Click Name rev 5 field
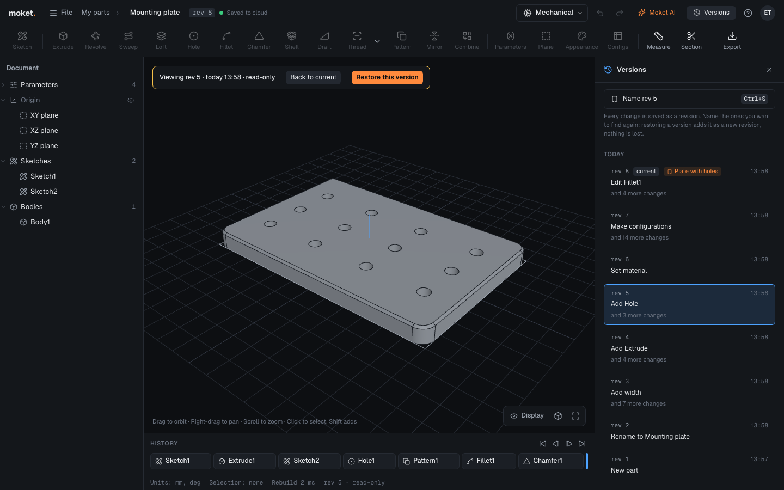 click(689, 99)
